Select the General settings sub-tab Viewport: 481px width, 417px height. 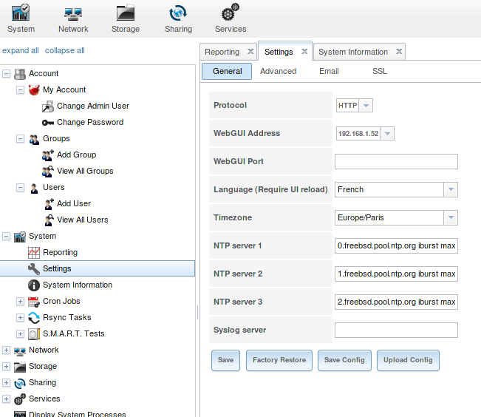227,71
